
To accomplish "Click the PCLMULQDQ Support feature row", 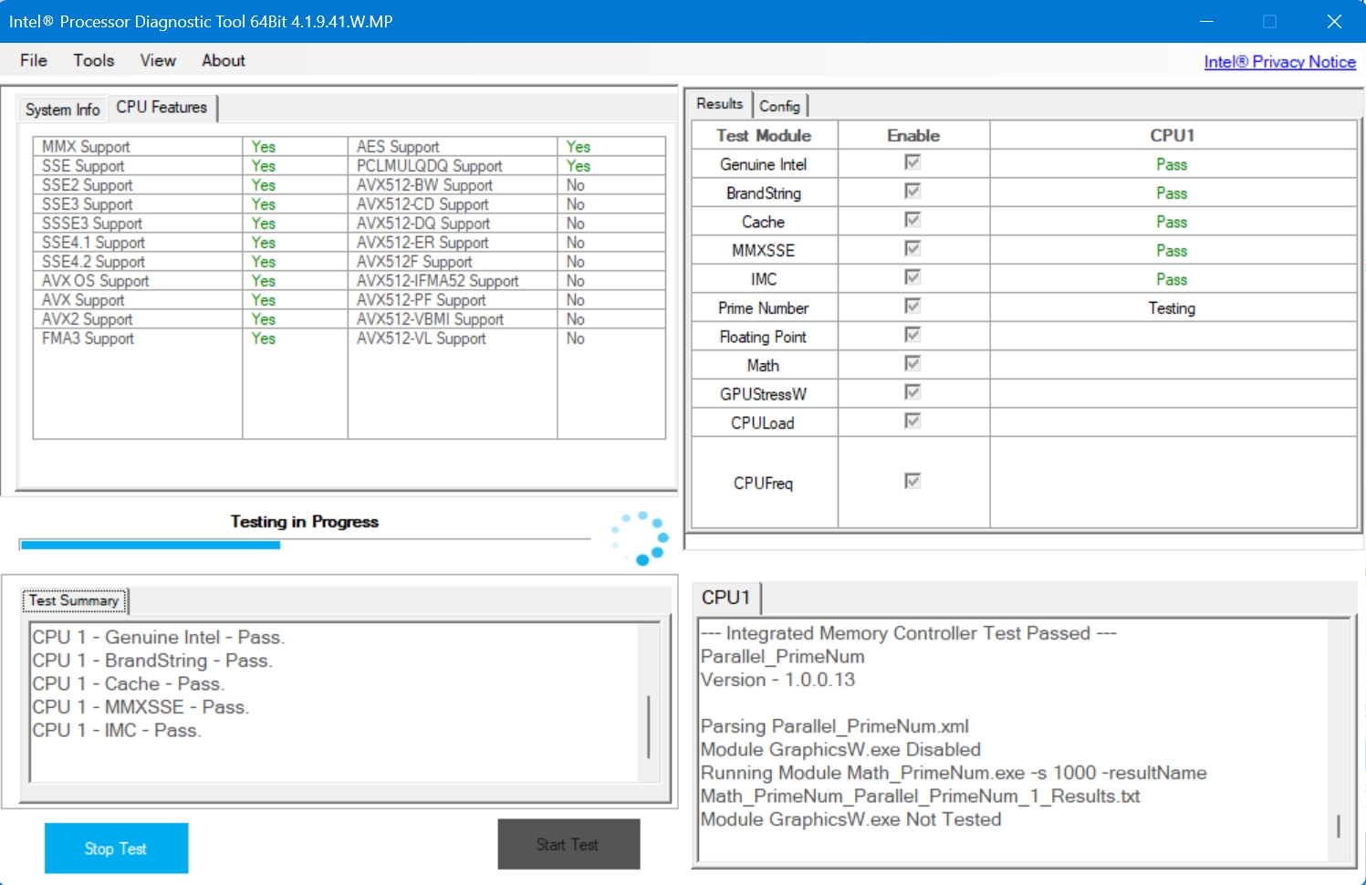I will point(506,166).
